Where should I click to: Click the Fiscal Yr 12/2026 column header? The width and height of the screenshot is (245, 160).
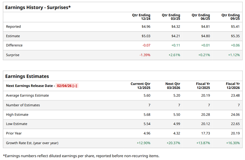pyautogui.click(x=233, y=86)
